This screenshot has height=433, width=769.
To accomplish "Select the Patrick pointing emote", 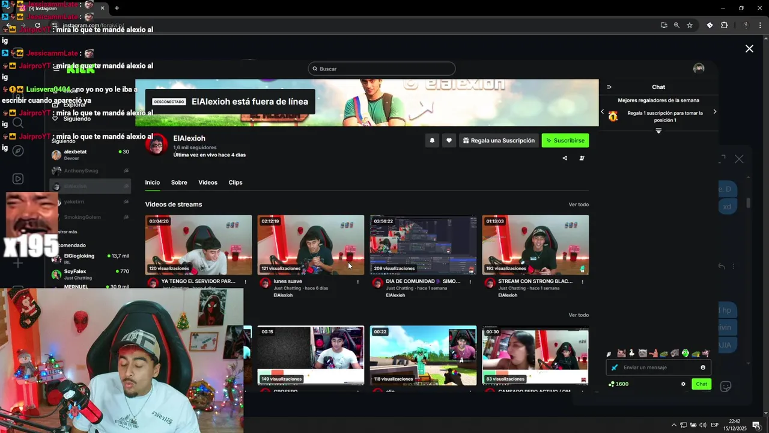I will coord(654,353).
